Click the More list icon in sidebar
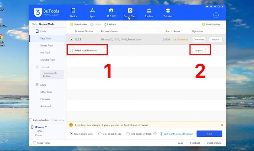Image resolution: width=254 pixels, height=151 pixels. (x=37, y=85)
